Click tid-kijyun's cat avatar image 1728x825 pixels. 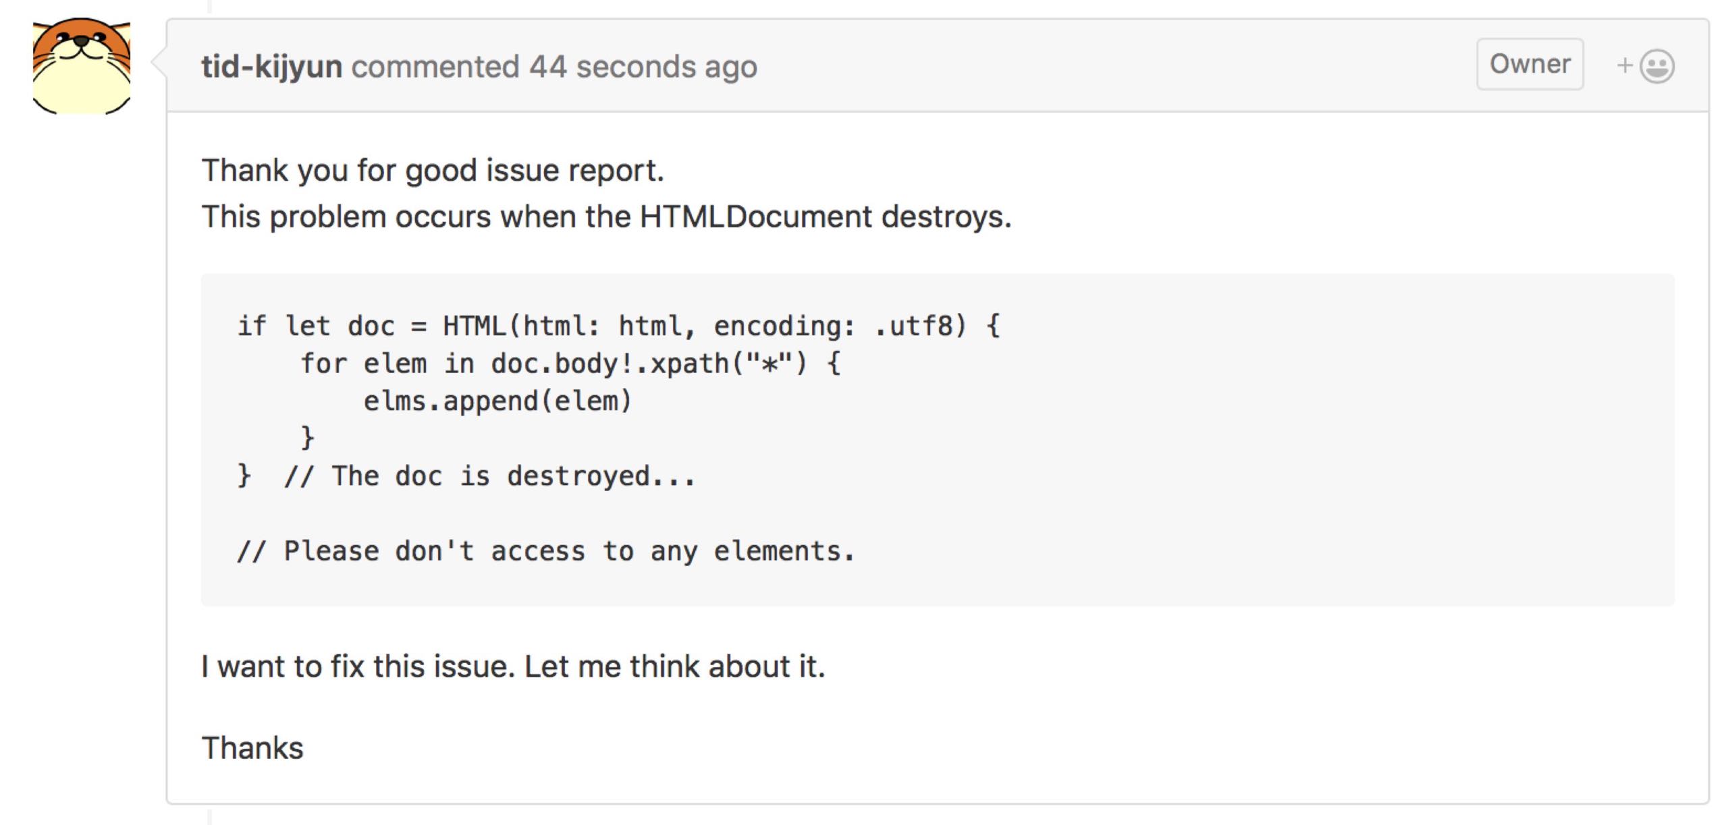pos(81,66)
